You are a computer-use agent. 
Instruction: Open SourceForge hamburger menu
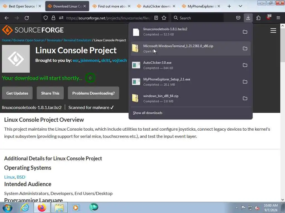(x=273, y=31)
